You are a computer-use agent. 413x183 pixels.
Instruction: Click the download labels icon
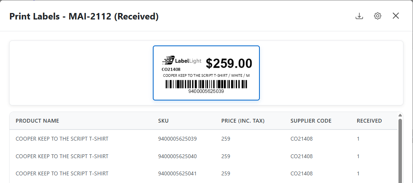(359, 16)
